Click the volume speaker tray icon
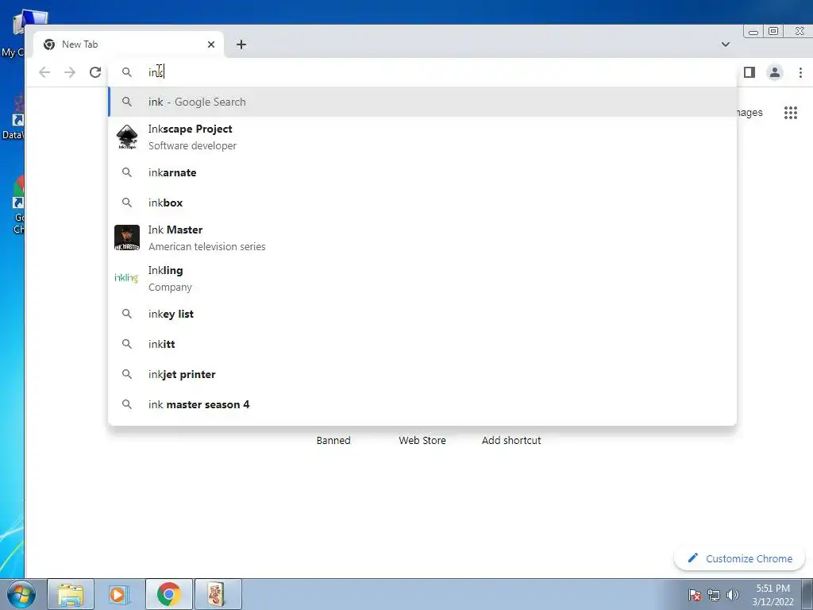This screenshot has width=813, height=610. click(733, 595)
